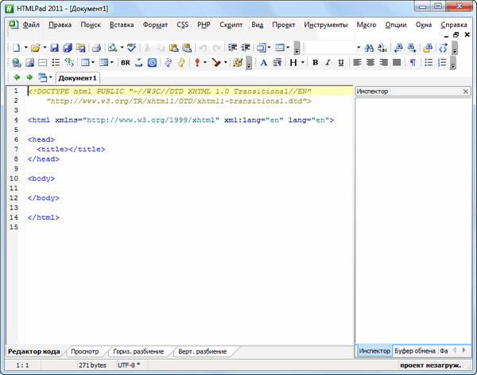Open the CSS menu
This screenshot has width=477, height=375.
click(x=183, y=25)
